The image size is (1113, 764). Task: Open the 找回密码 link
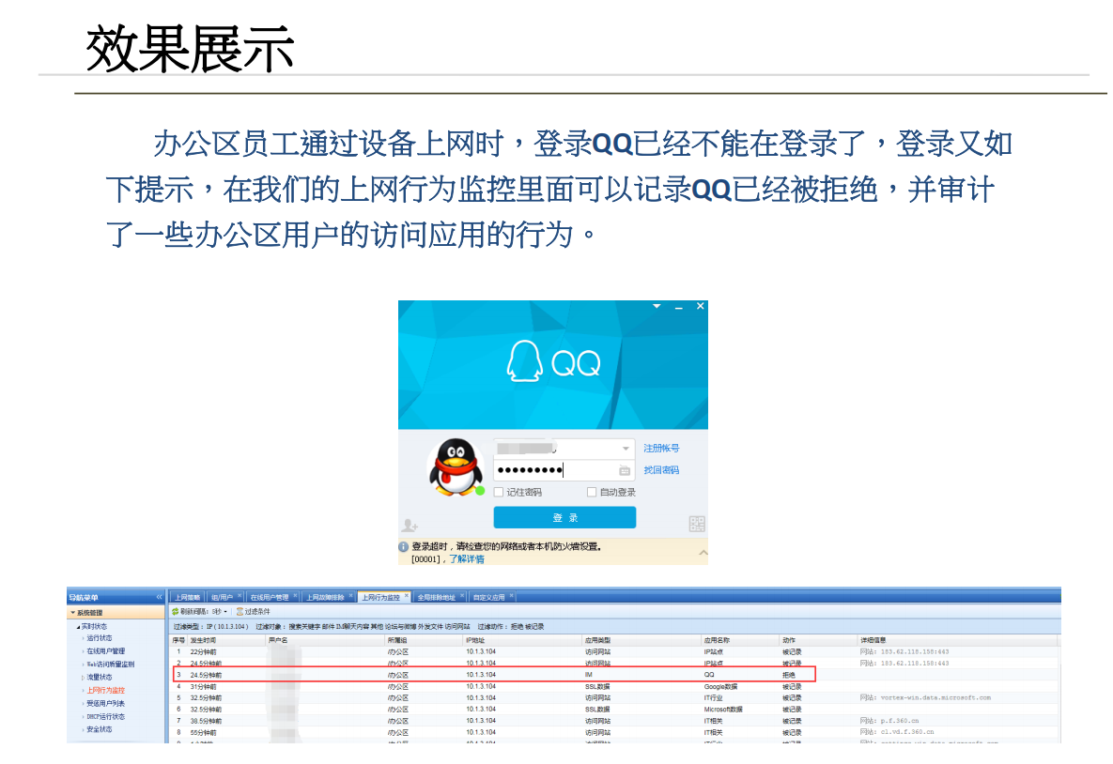click(x=661, y=470)
